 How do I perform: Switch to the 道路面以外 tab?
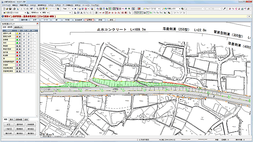(x=18, y=27)
